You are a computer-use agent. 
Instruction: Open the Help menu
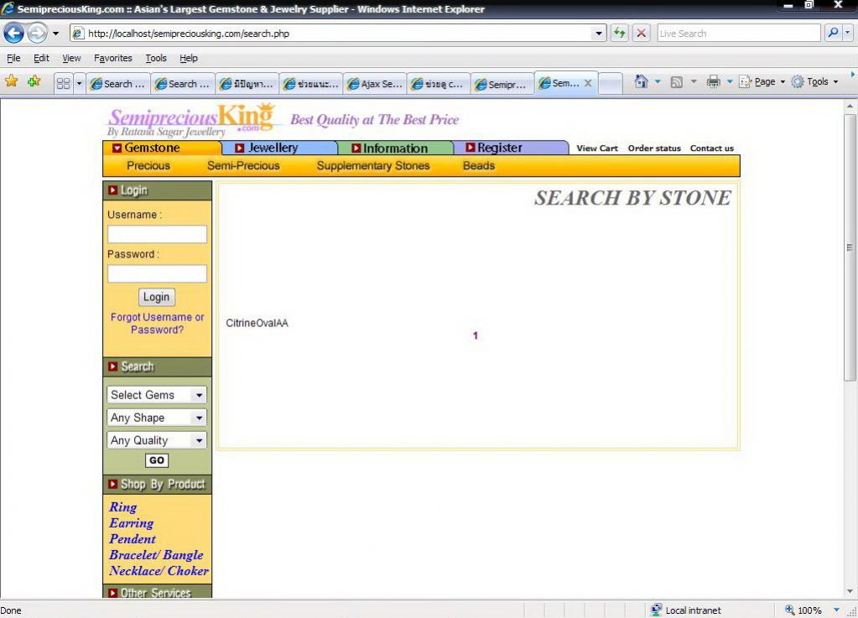pyautogui.click(x=188, y=58)
